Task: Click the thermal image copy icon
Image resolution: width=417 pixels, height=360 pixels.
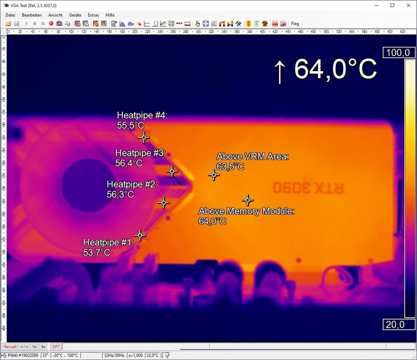Action: click(x=86, y=24)
